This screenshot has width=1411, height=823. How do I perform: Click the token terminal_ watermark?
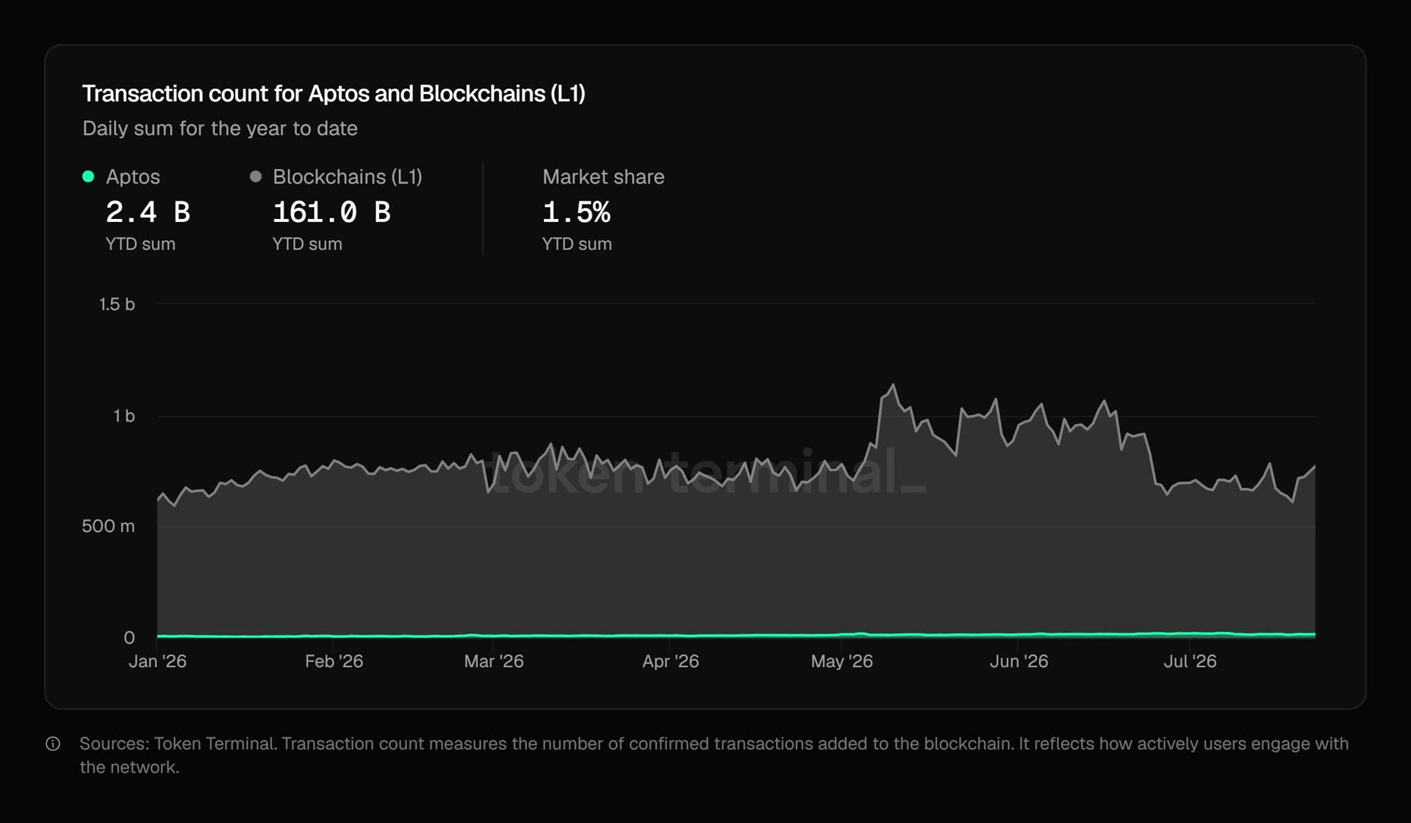[705, 471]
